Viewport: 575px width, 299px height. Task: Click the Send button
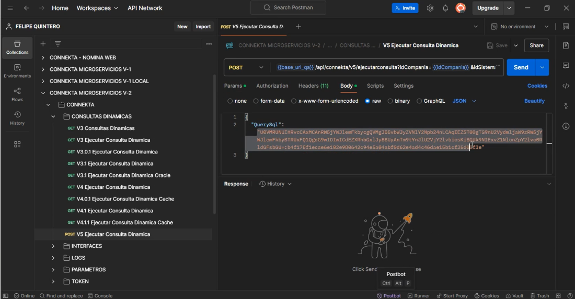coord(521,67)
